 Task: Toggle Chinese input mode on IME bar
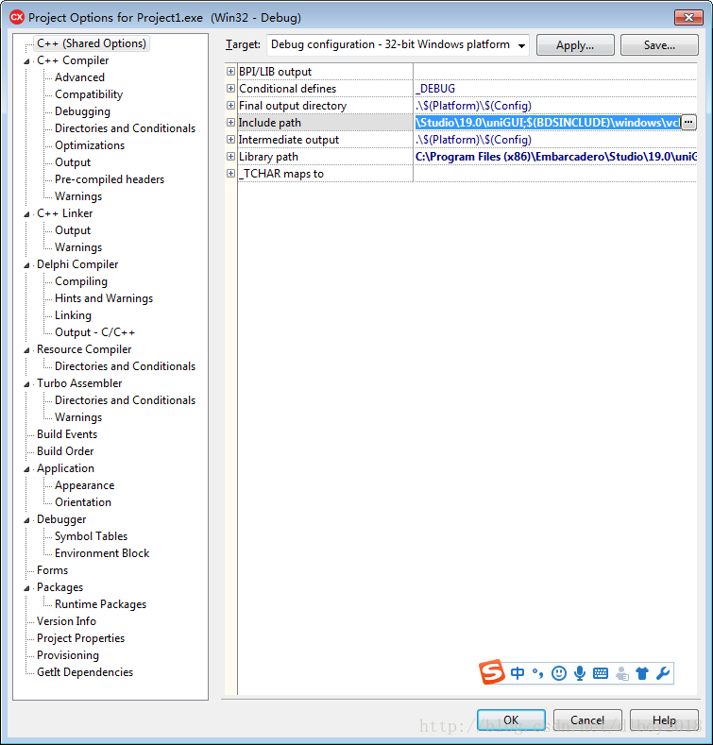click(518, 673)
